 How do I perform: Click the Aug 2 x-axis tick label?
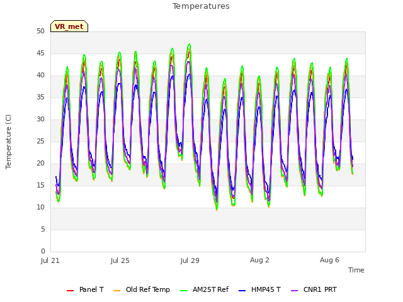point(259,260)
